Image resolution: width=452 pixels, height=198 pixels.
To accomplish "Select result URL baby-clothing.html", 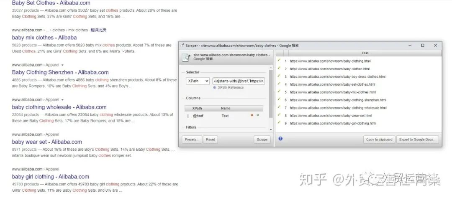I will click(x=330, y=61).
